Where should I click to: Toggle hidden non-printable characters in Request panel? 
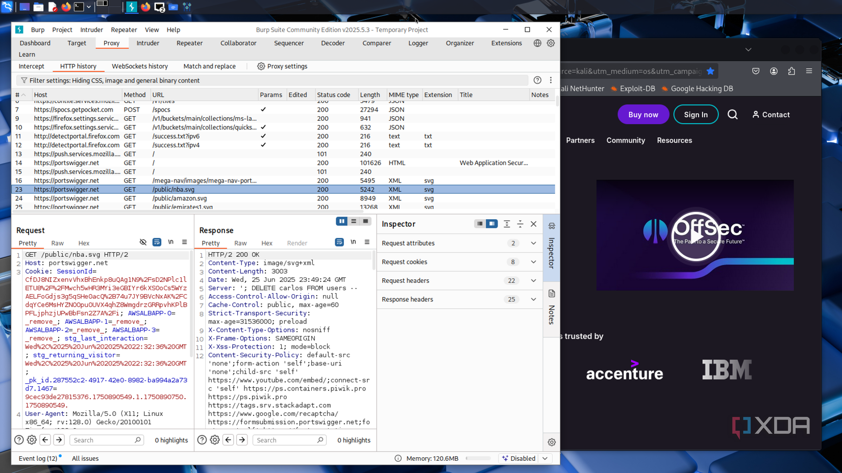(143, 242)
